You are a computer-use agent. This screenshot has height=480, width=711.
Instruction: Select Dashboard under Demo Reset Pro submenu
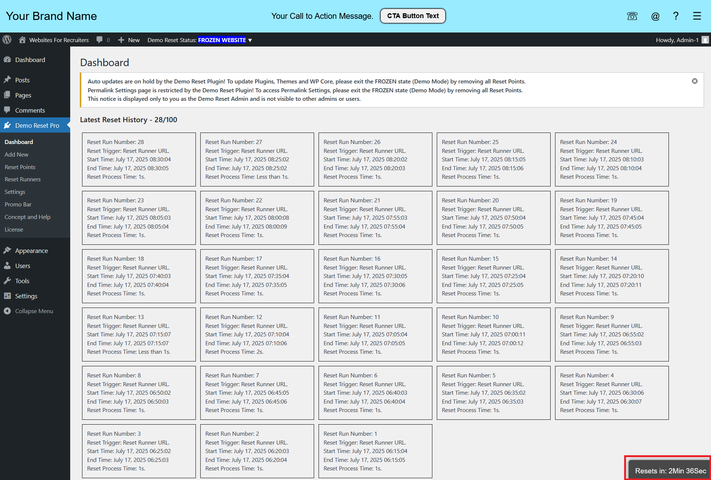(x=19, y=142)
